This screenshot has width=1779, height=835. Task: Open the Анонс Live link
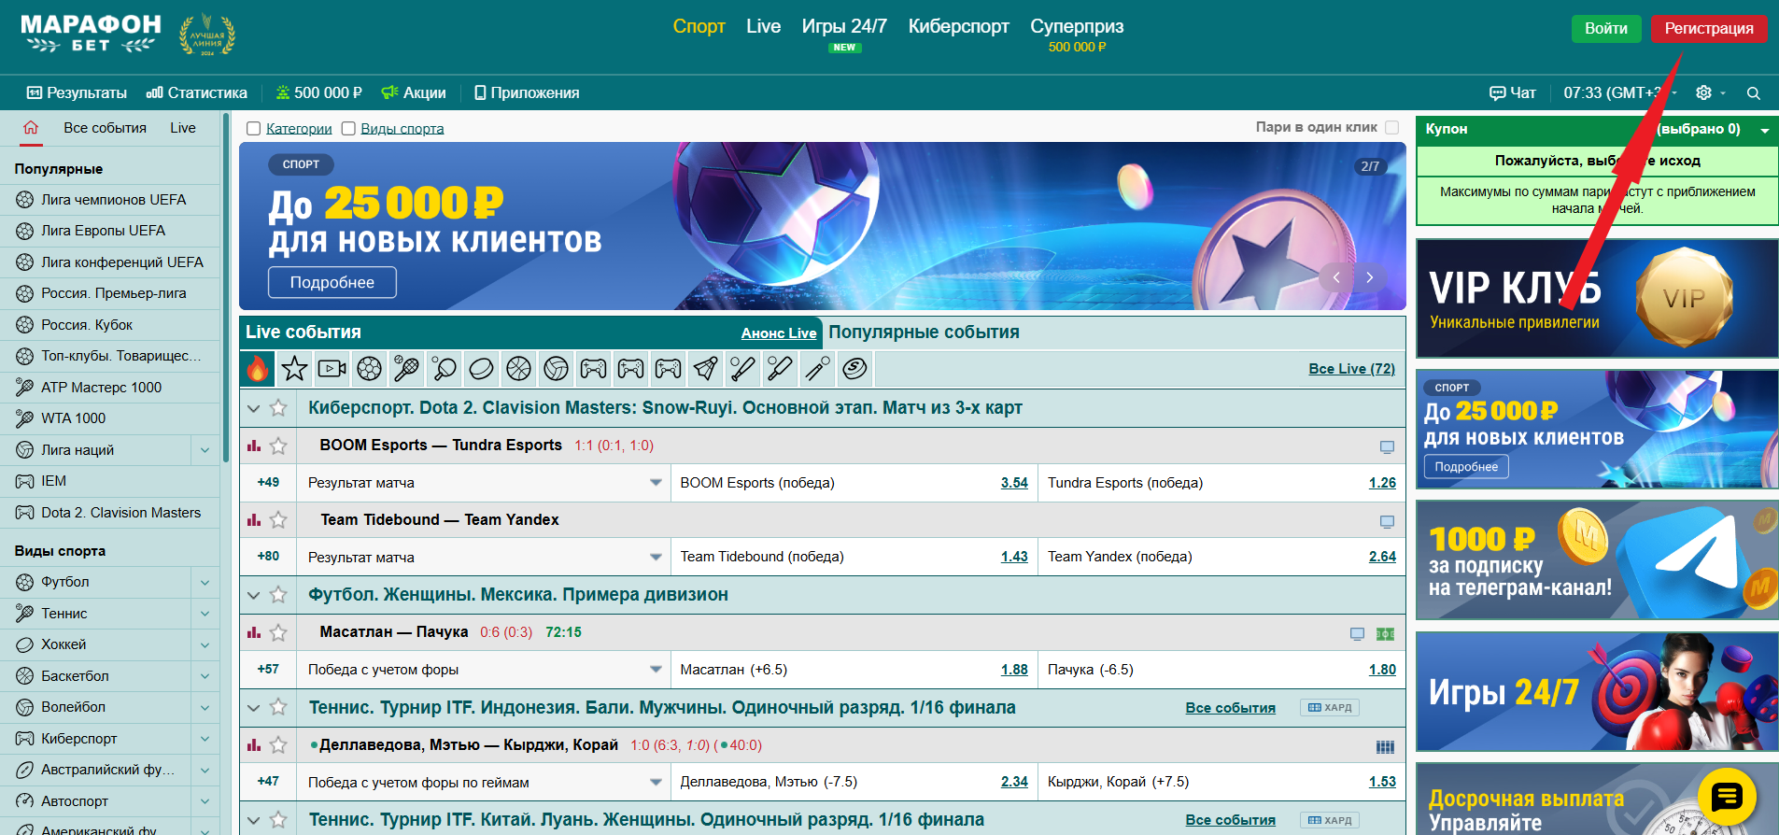click(779, 333)
